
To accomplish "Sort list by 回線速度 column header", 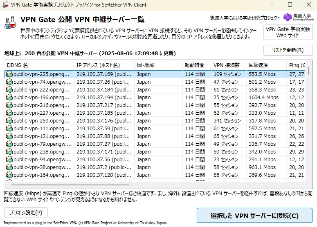I will pyautogui.click(x=266, y=65).
